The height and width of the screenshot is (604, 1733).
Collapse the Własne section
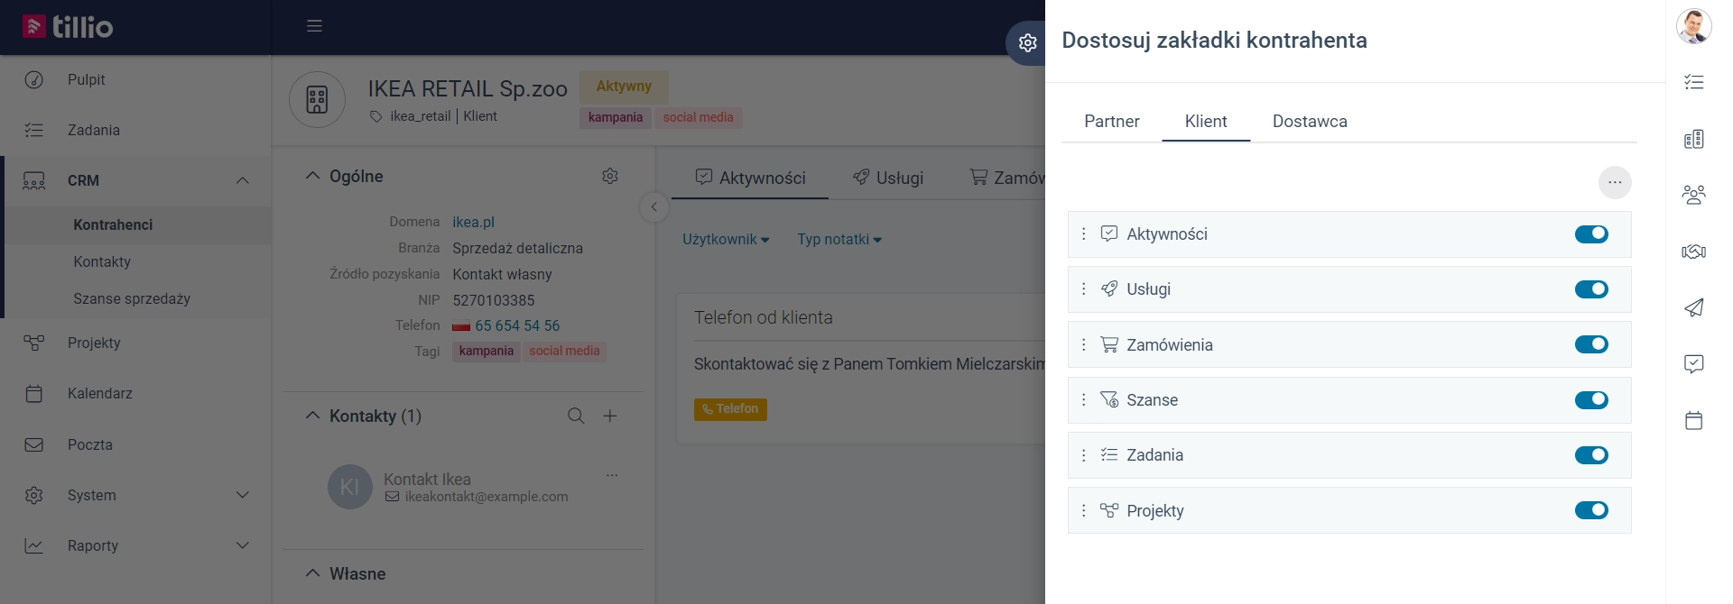(x=312, y=573)
